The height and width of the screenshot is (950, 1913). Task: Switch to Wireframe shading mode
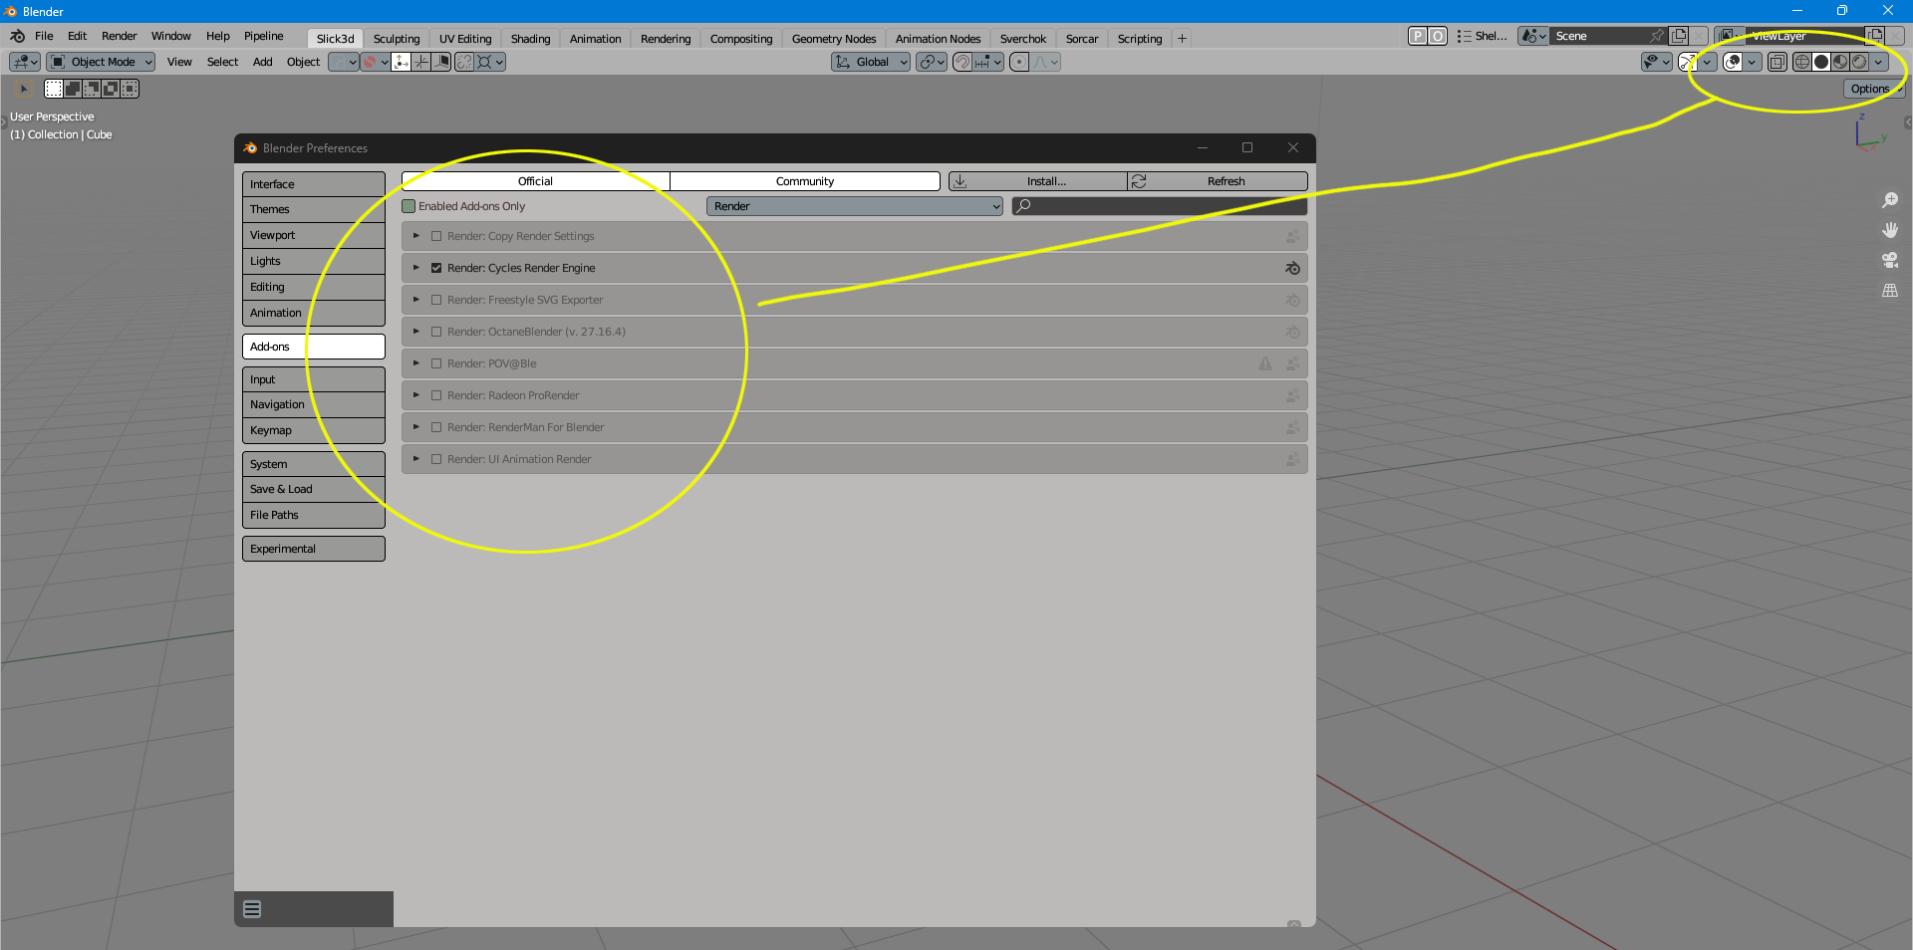pyautogui.click(x=1801, y=62)
